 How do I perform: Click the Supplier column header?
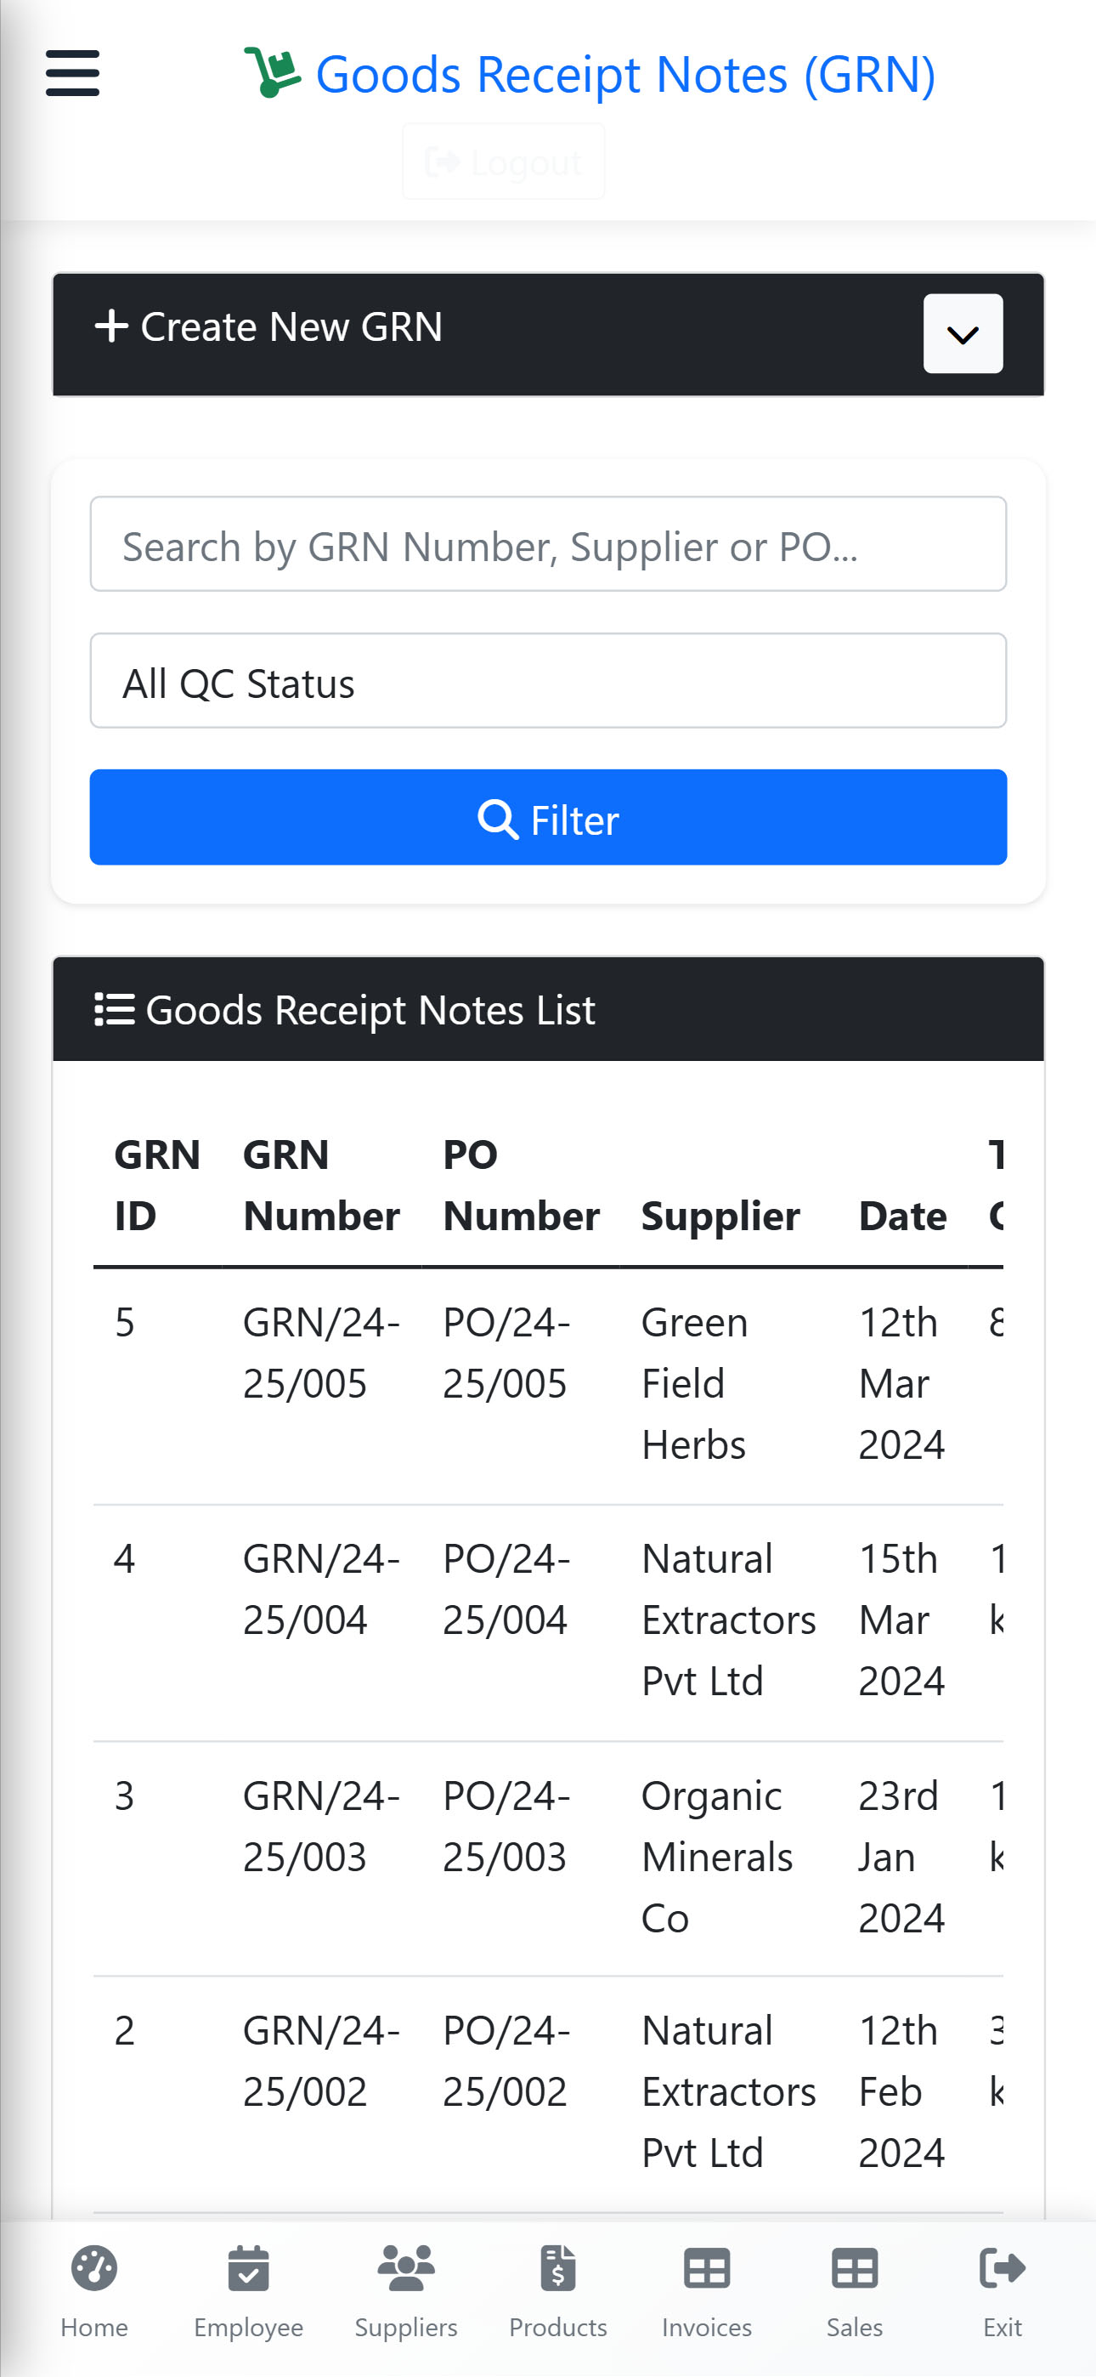click(x=720, y=1217)
